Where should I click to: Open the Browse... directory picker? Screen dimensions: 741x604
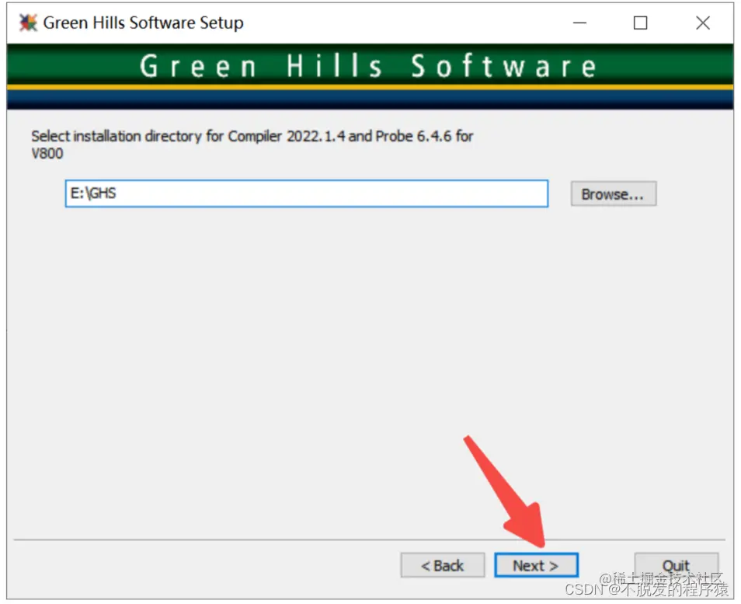tap(613, 194)
